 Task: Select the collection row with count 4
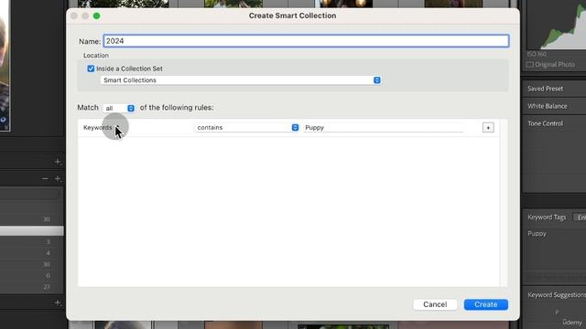[32, 253]
